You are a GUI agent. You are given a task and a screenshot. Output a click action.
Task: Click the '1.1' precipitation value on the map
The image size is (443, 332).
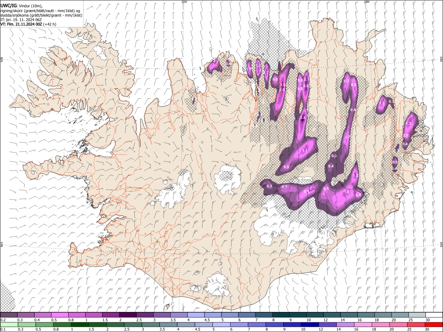[305, 150]
